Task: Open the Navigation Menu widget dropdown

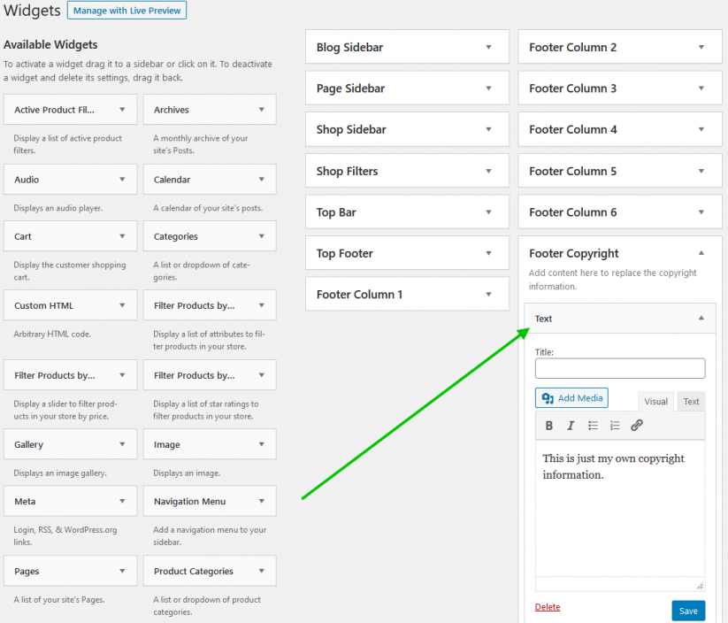Action: (262, 501)
